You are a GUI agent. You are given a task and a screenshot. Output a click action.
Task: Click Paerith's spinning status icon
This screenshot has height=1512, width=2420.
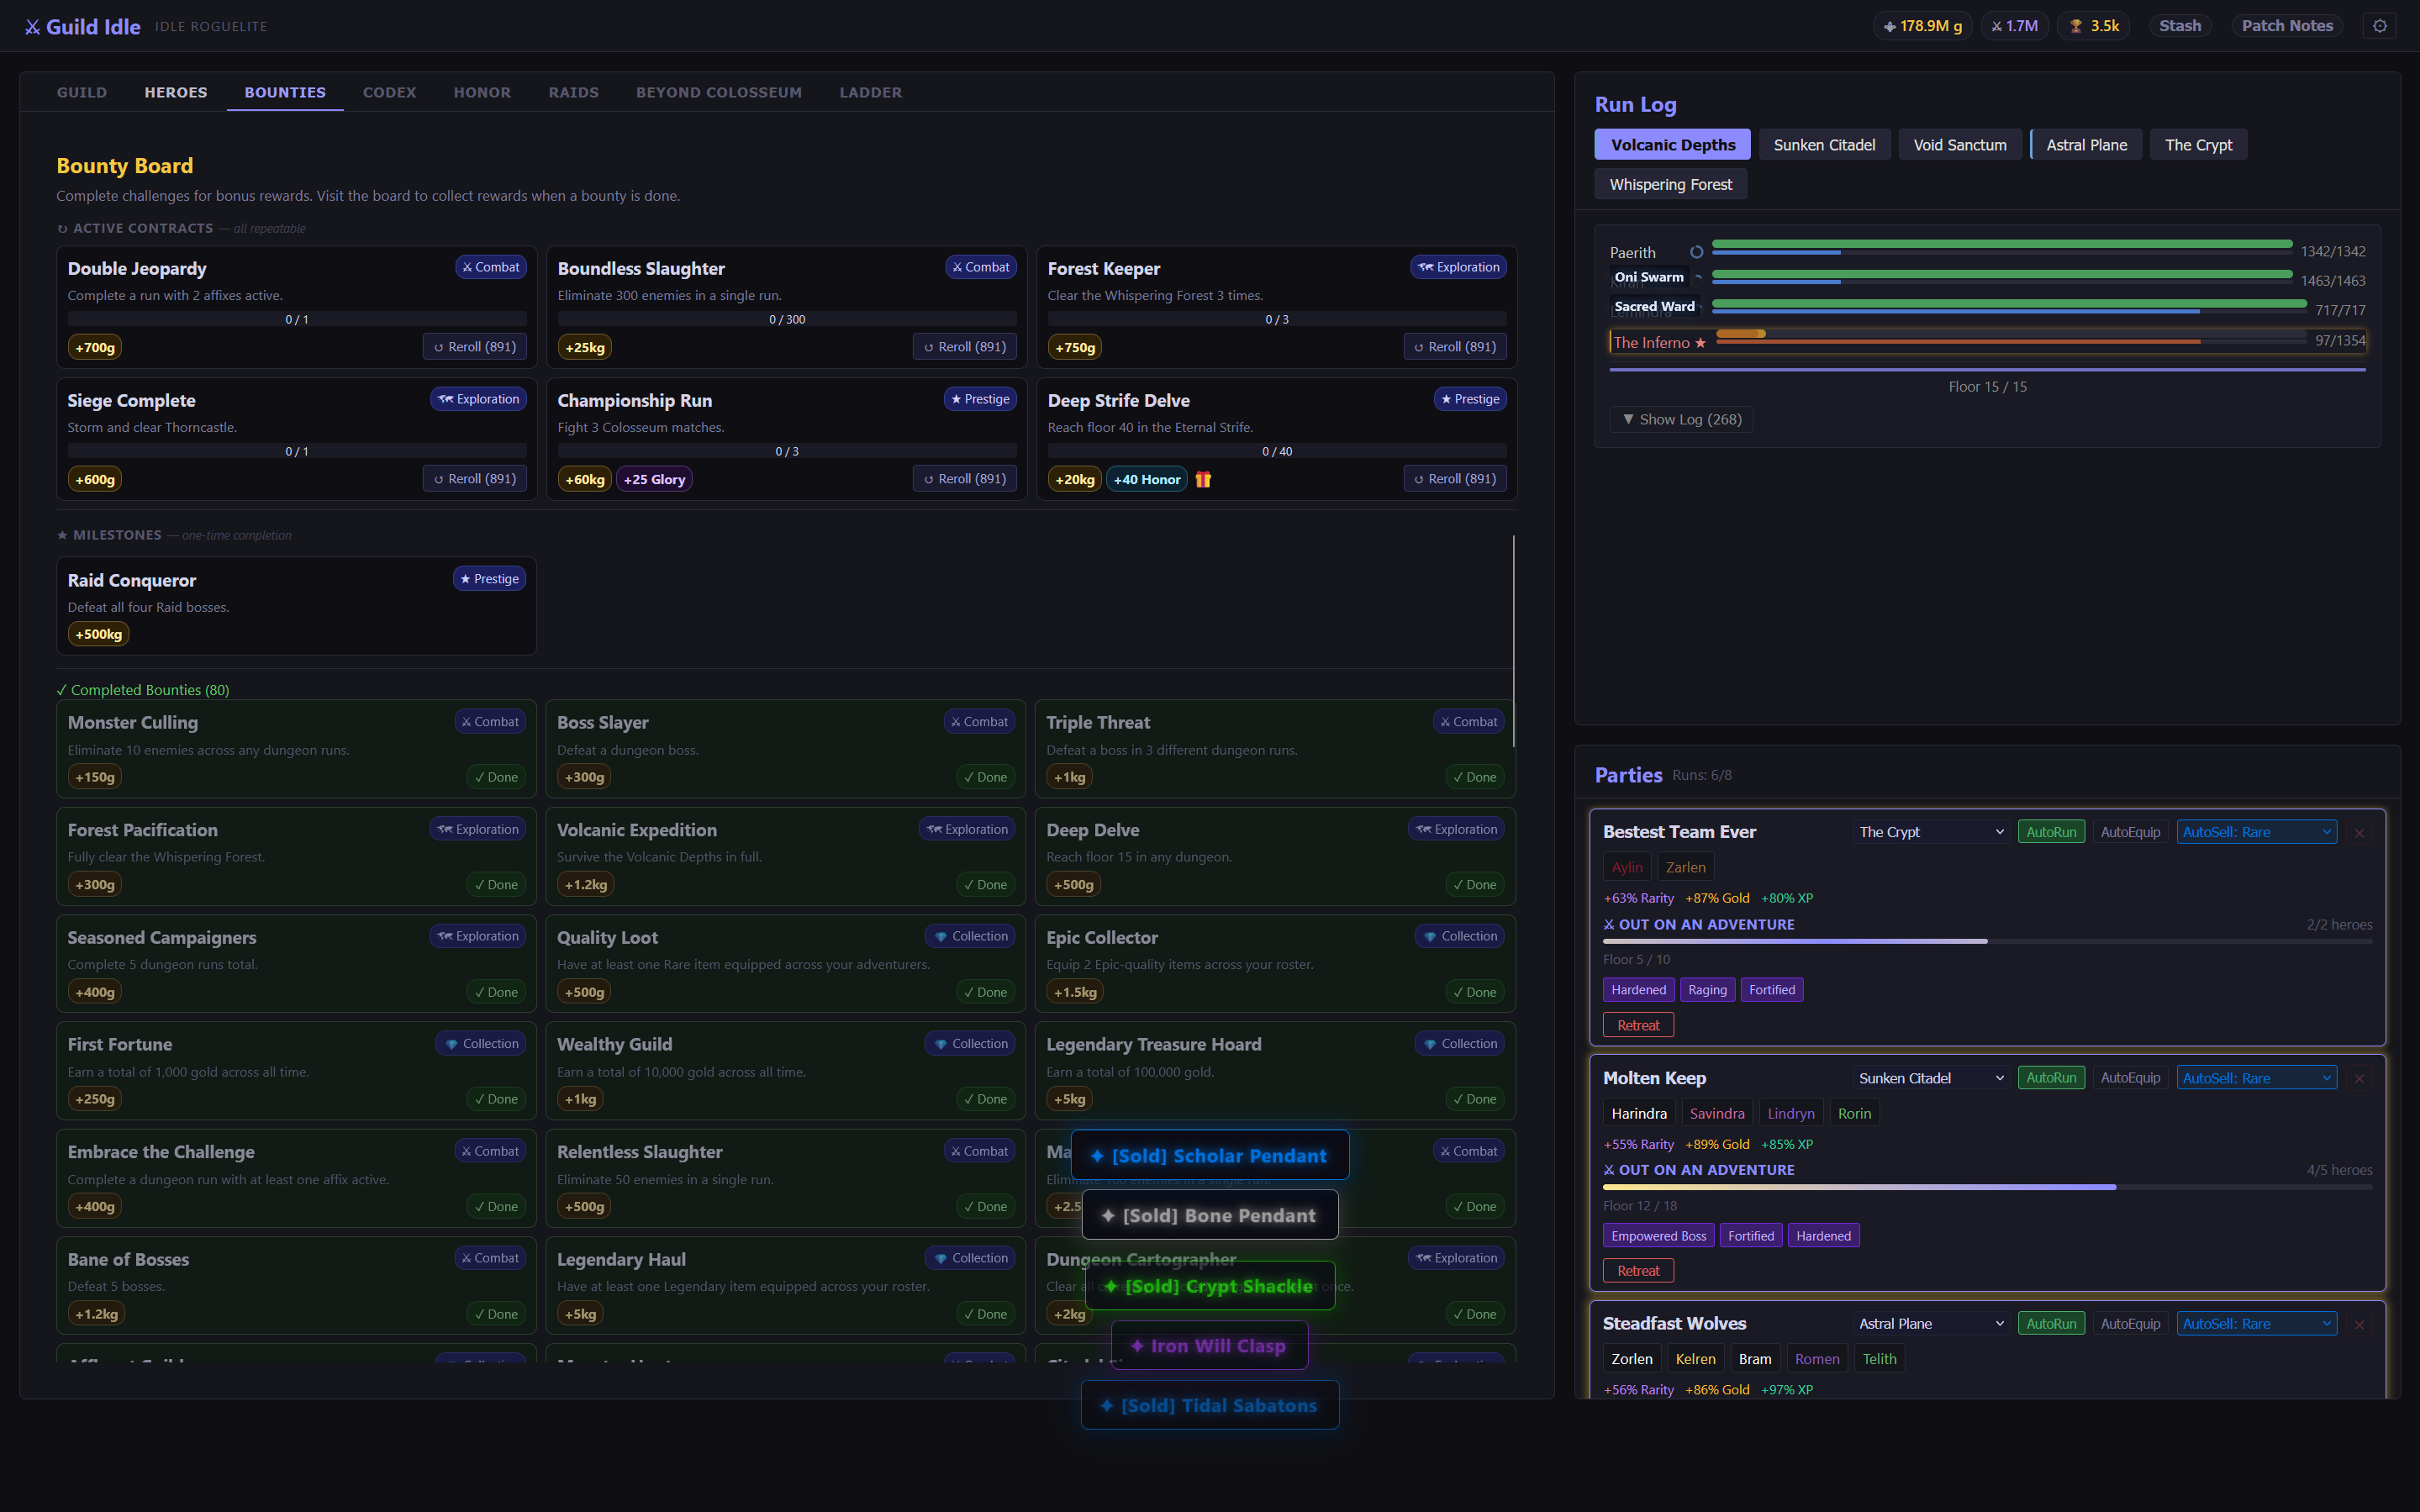[1696, 252]
